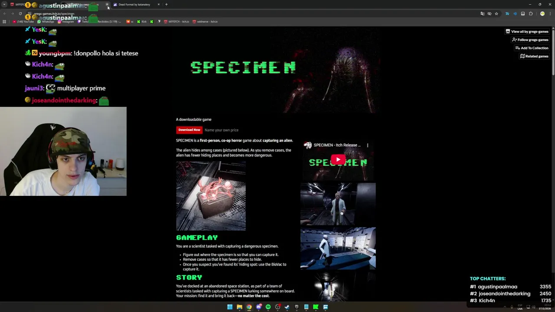555x312 pixels.
Task: Open File Explorer from taskbar
Action: pos(239,307)
